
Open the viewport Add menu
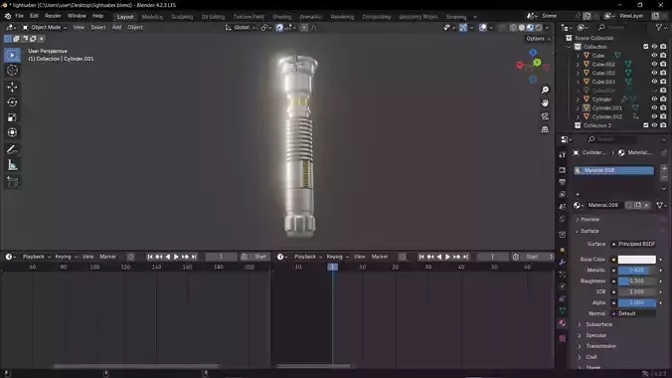(116, 28)
